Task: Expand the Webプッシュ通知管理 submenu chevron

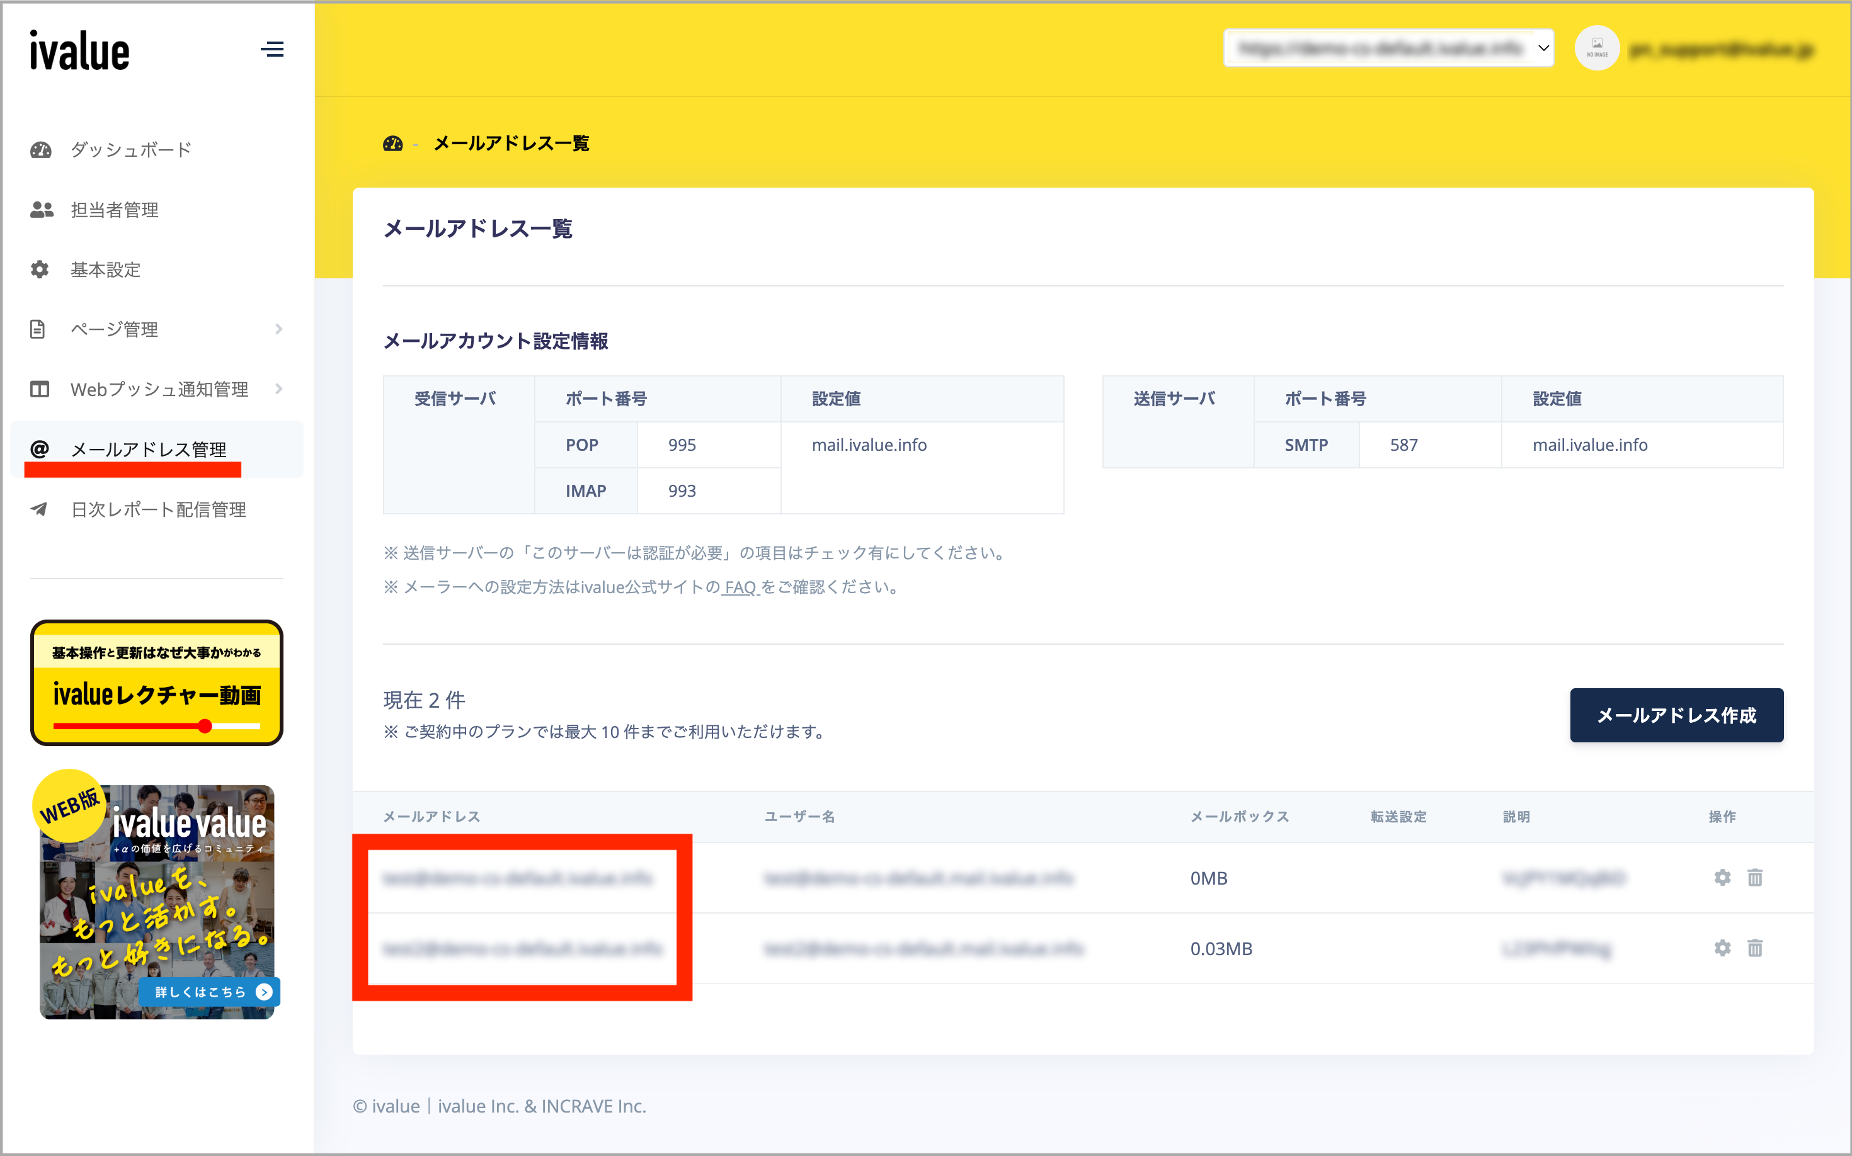Action: point(280,388)
